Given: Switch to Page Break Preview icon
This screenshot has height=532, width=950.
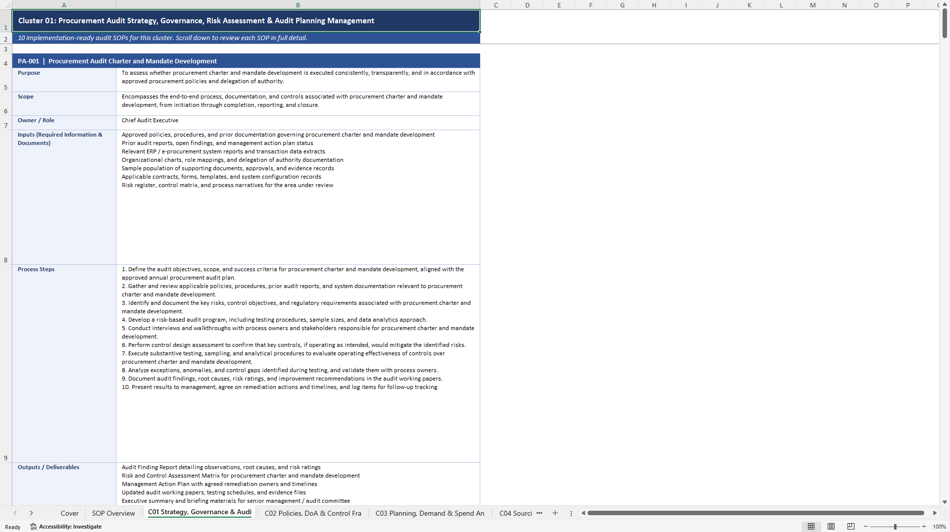Looking at the screenshot, I should [x=851, y=527].
